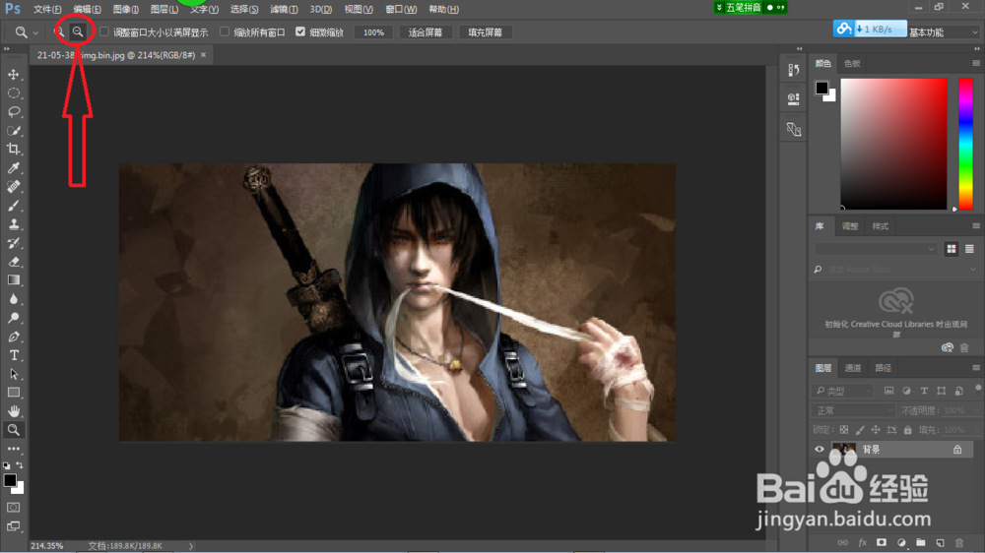Toggle lock position icon
The height and width of the screenshot is (553, 985).
(x=876, y=430)
